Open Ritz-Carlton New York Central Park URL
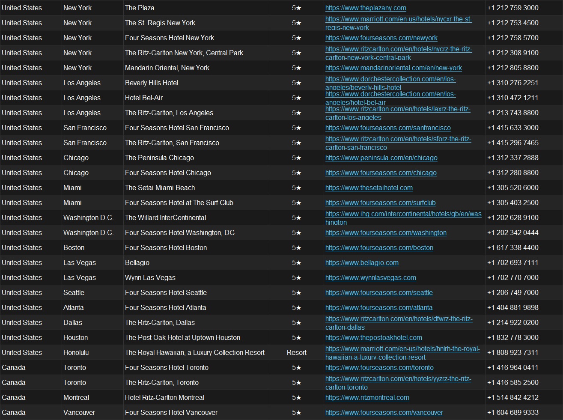Viewport: 563px width, 420px height. 399,53
